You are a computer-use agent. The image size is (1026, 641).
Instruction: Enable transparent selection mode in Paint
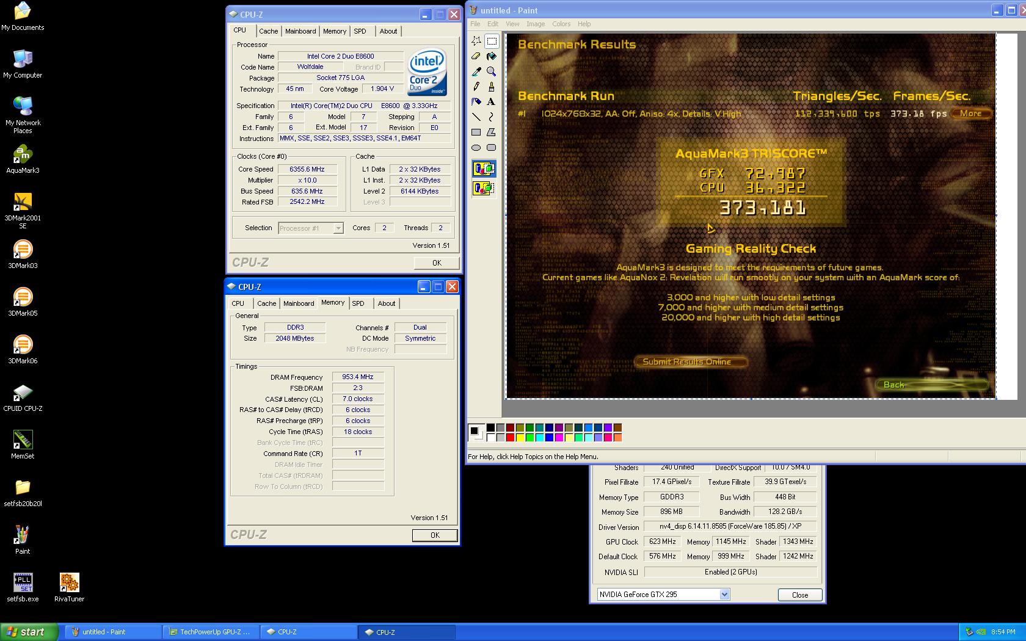(x=484, y=189)
